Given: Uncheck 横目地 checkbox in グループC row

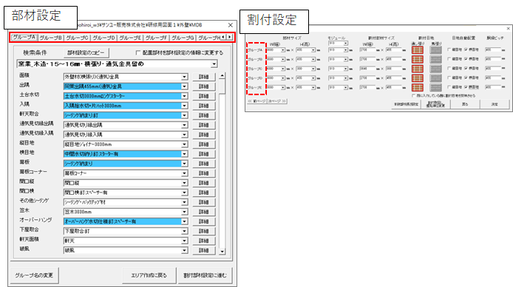Looking at the screenshot, I should 466,69.
